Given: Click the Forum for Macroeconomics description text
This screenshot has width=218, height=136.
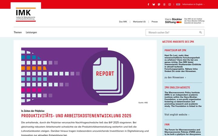Looking at the screenshot, I should [183, 132].
